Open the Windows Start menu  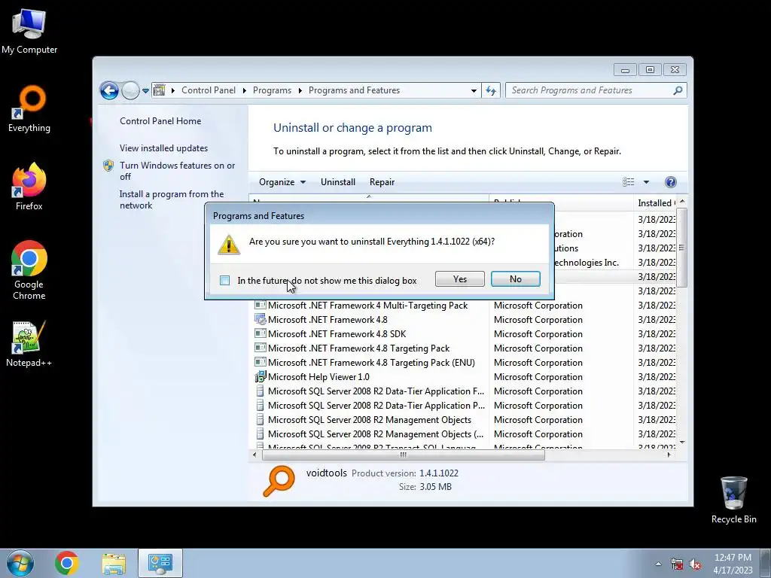[20, 563]
